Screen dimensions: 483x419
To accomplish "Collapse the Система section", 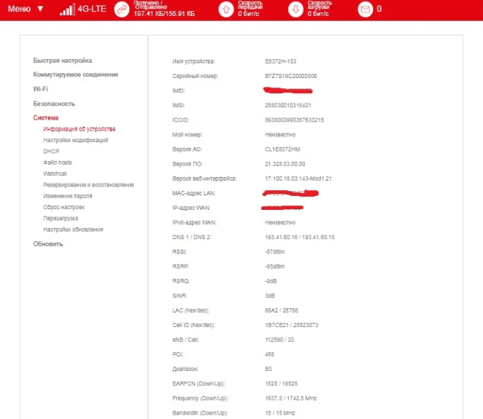I will [x=46, y=117].
